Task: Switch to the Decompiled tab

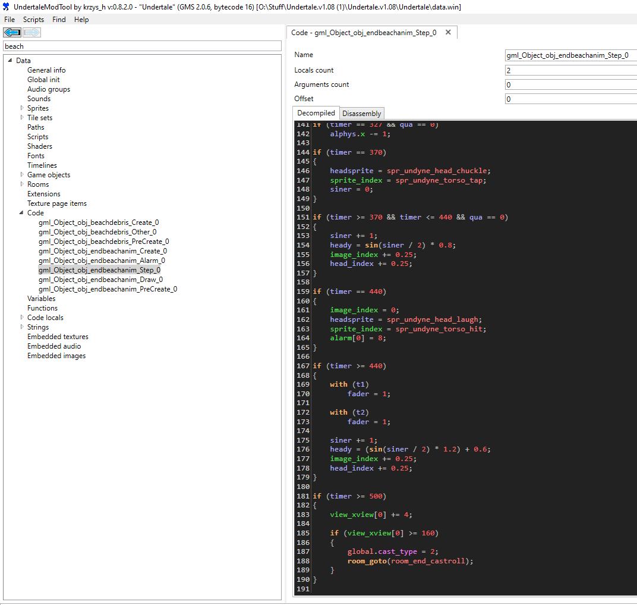Action: [316, 113]
